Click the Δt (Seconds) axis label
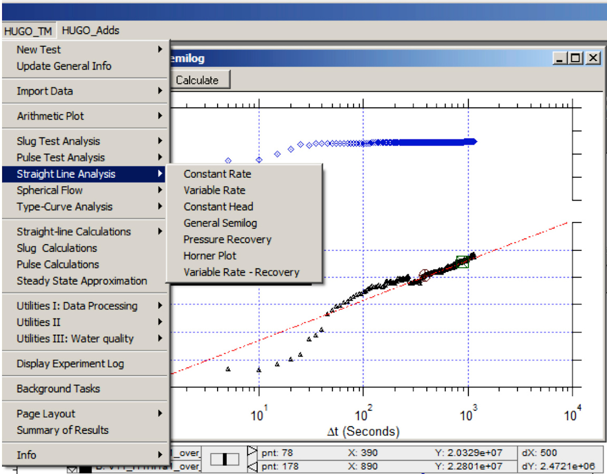 click(x=363, y=431)
